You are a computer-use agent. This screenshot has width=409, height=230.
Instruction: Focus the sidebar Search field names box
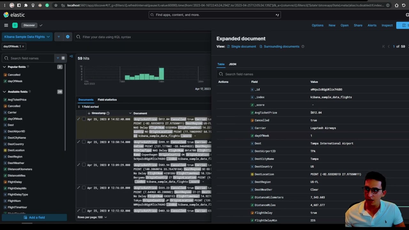click(28, 58)
